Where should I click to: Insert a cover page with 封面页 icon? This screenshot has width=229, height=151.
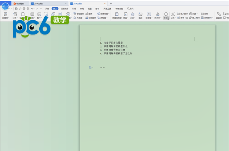point(6,15)
